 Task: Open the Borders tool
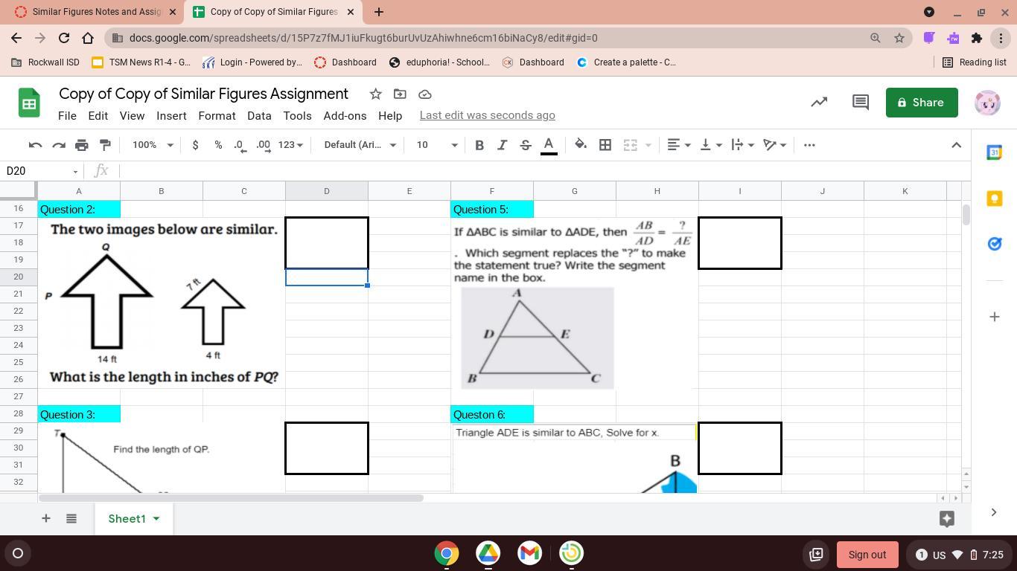[x=605, y=145]
